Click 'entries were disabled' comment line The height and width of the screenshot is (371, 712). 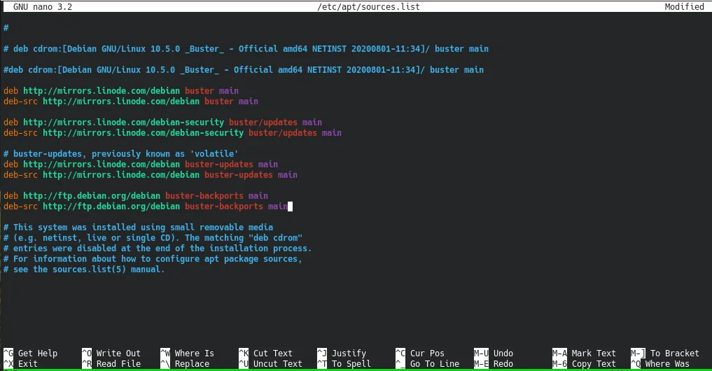158,248
